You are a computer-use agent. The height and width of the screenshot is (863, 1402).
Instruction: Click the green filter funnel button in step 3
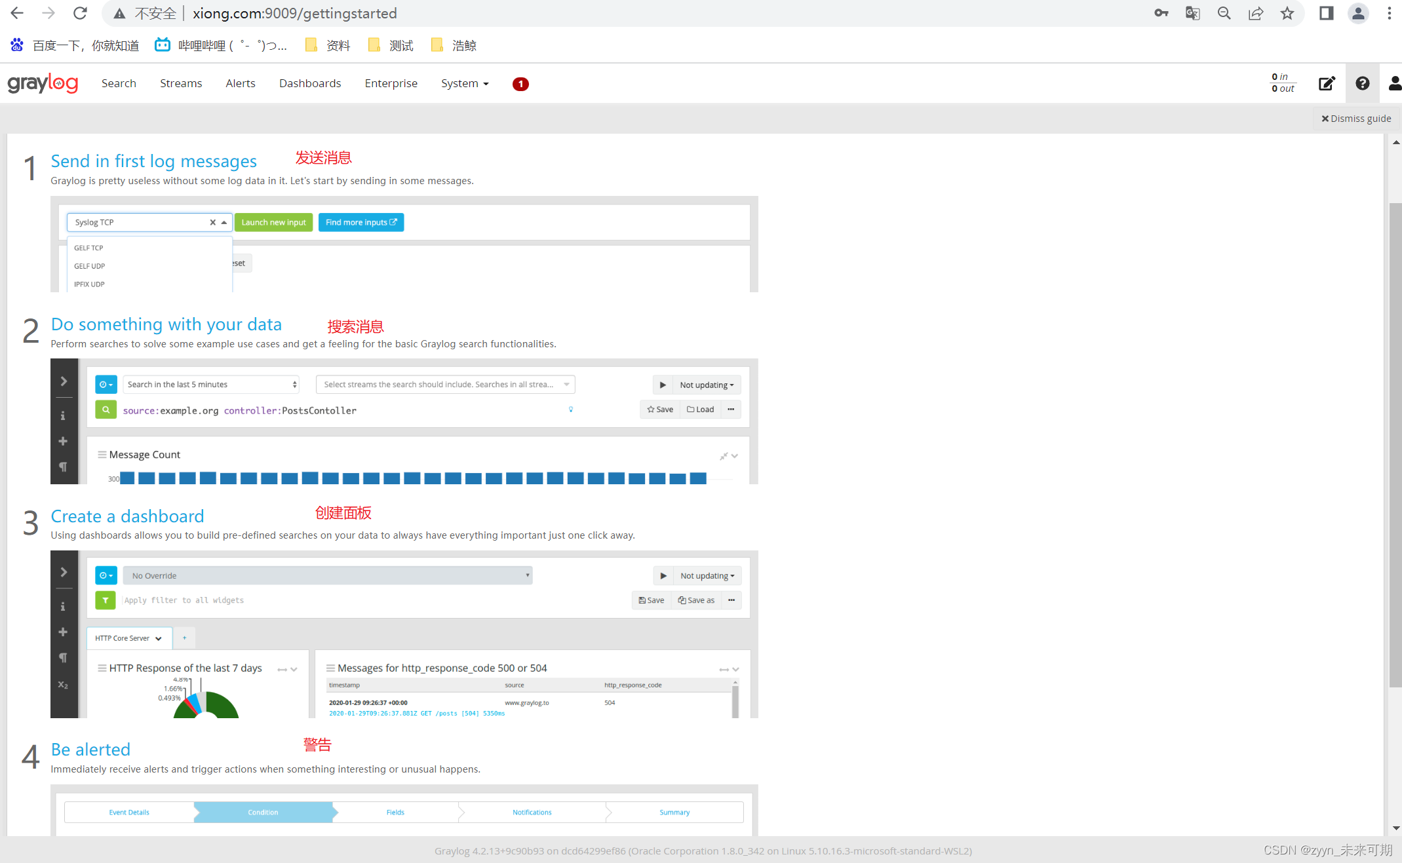click(x=106, y=600)
